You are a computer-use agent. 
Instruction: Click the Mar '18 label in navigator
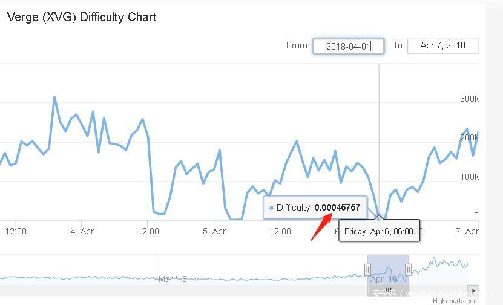173,279
